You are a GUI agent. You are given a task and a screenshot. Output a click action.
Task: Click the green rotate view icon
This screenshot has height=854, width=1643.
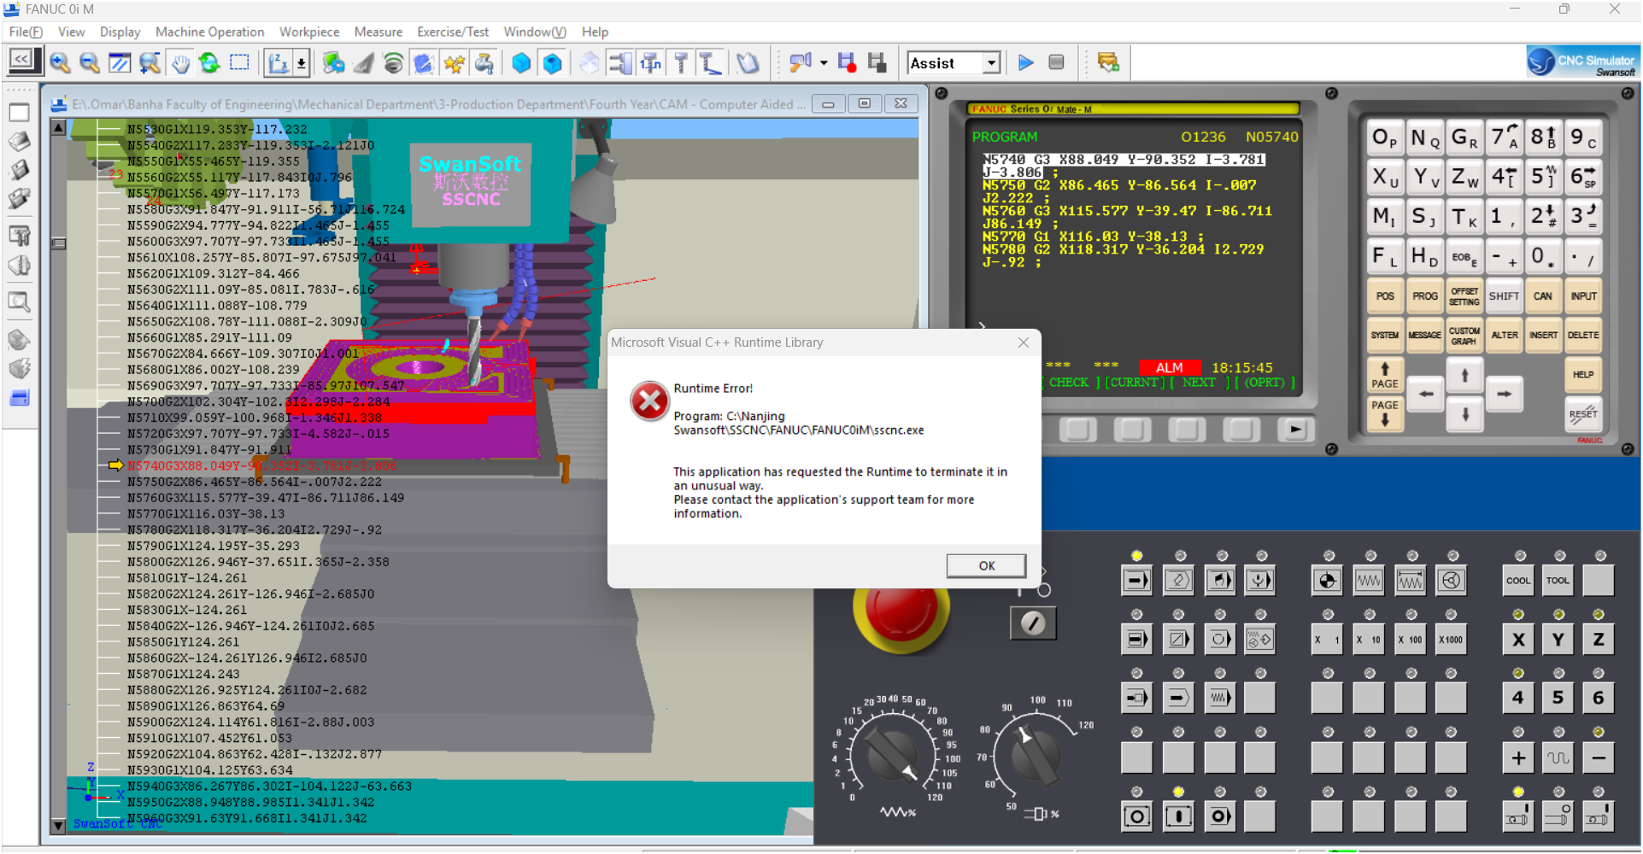click(209, 62)
